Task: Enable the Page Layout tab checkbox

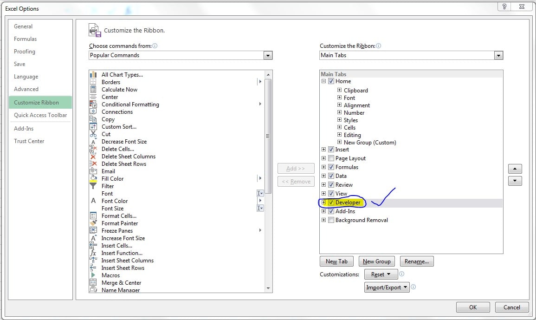Action: tap(331, 158)
